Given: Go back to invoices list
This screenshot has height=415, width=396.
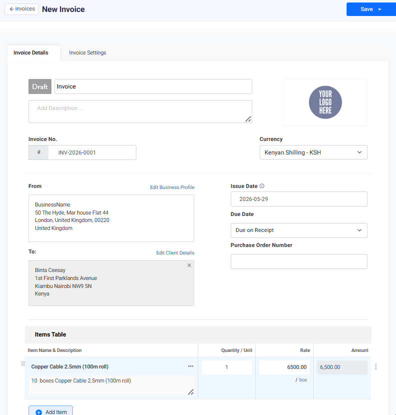Looking at the screenshot, I should (x=21, y=9).
